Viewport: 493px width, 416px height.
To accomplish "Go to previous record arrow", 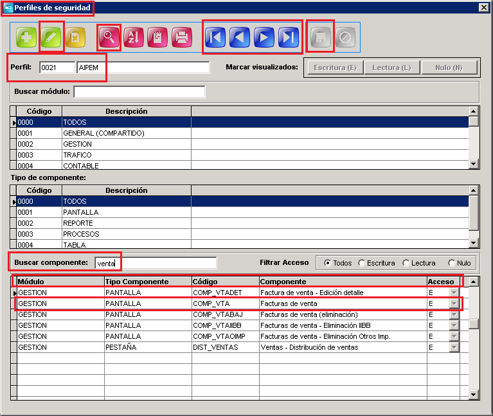I will click(x=240, y=37).
